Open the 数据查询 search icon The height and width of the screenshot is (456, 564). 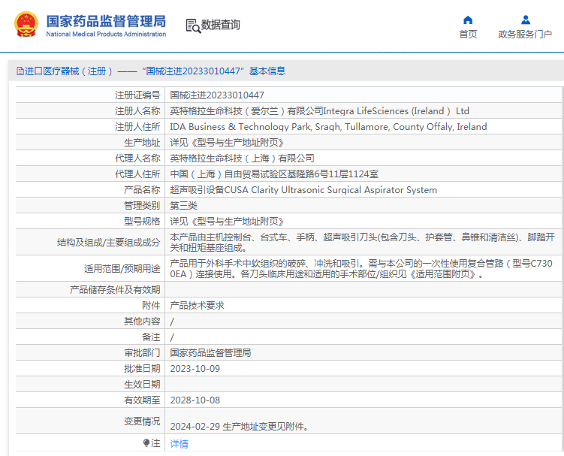(x=193, y=26)
